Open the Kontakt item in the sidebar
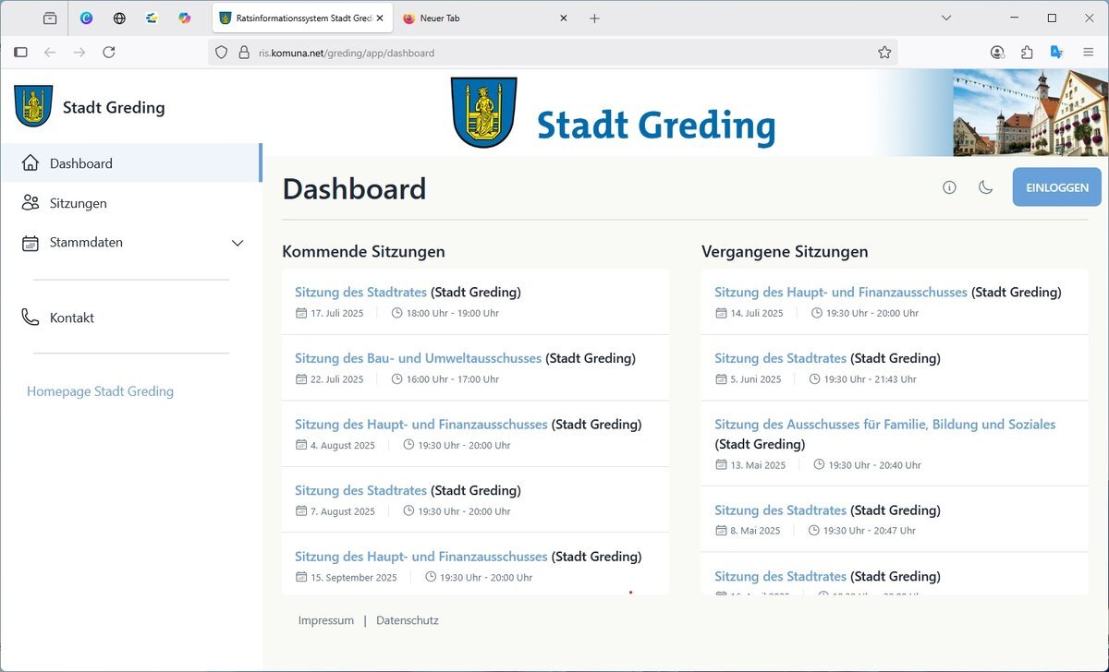This screenshot has width=1109, height=672. coord(130,318)
